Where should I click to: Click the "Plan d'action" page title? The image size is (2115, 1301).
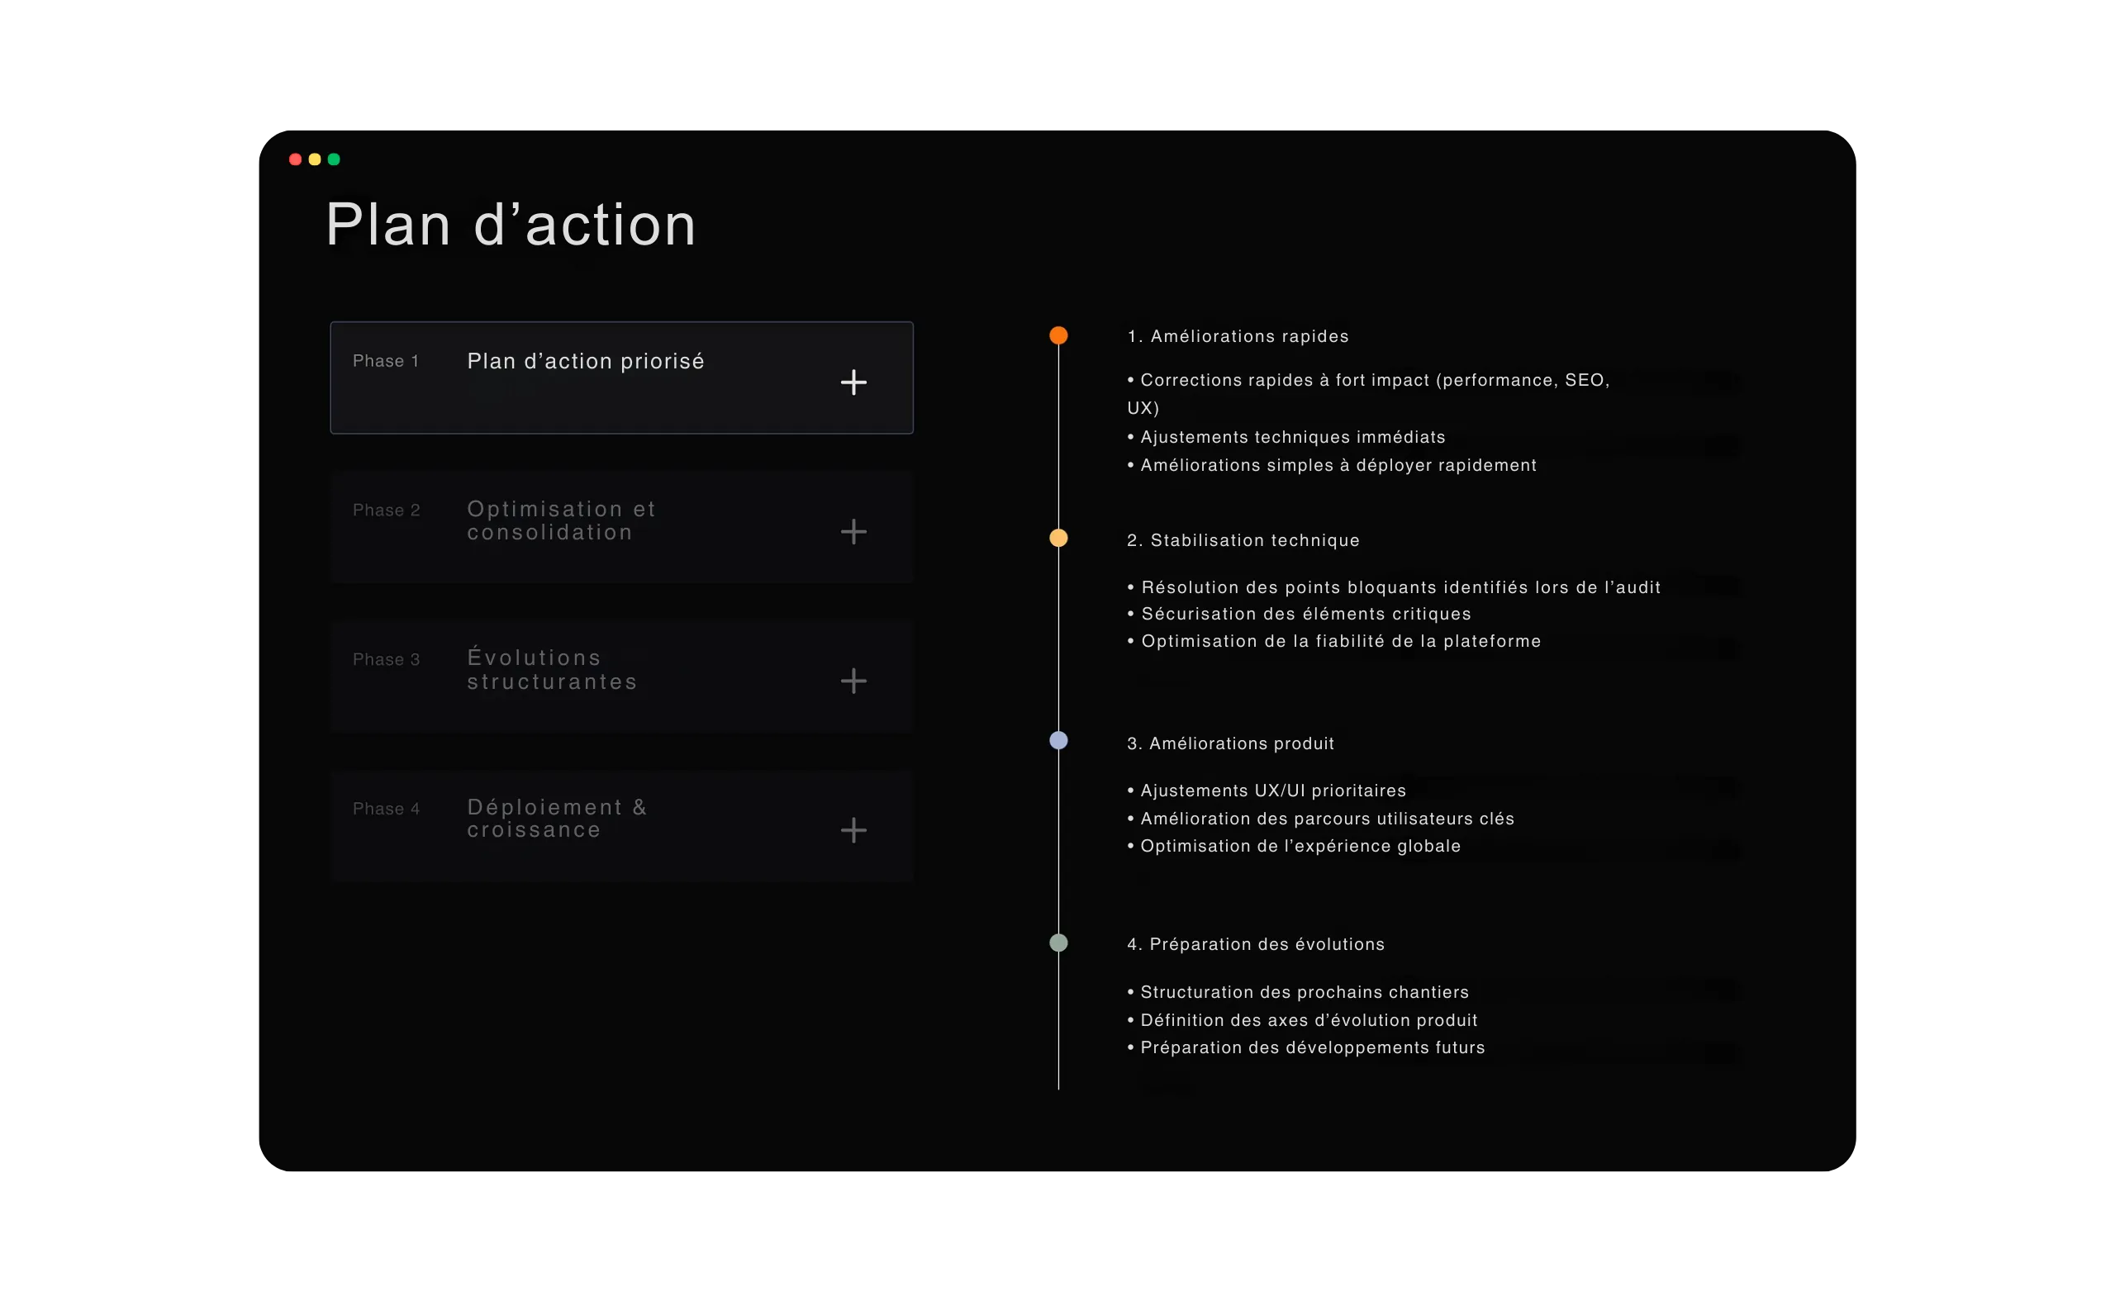(511, 225)
